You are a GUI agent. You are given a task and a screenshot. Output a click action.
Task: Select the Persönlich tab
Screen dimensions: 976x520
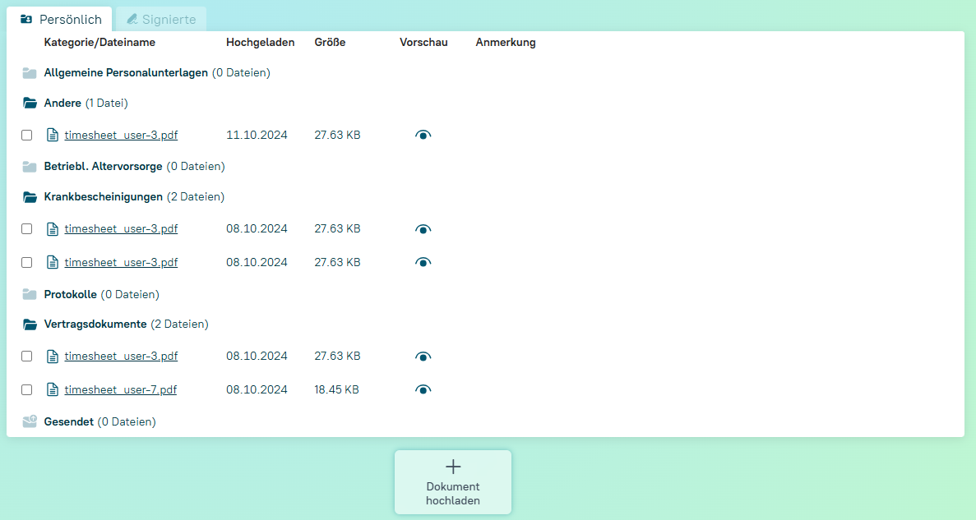pyautogui.click(x=61, y=19)
